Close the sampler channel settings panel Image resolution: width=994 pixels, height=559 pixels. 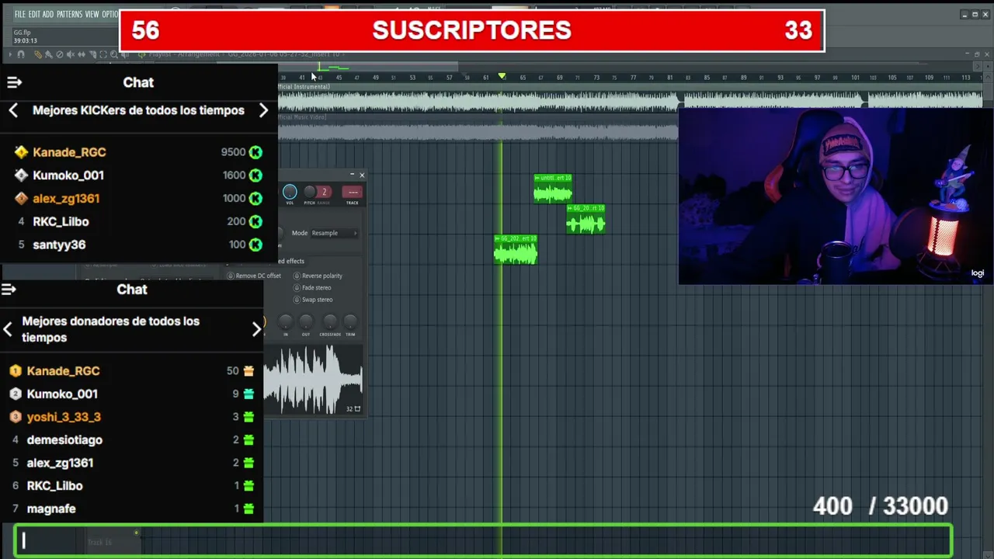click(x=362, y=175)
